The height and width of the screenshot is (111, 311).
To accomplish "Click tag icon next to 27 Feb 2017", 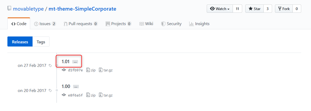I will pos(50,66).
